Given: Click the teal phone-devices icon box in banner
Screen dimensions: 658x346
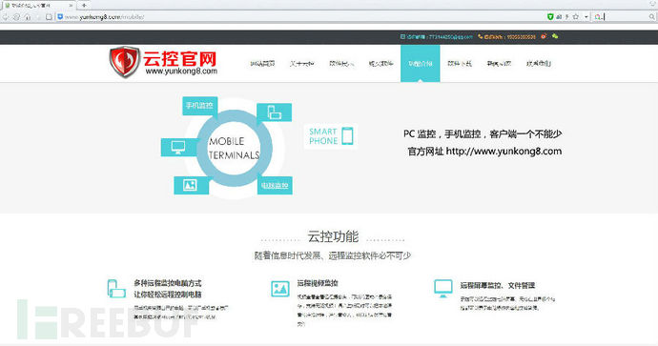Looking at the screenshot, I should (274, 112).
